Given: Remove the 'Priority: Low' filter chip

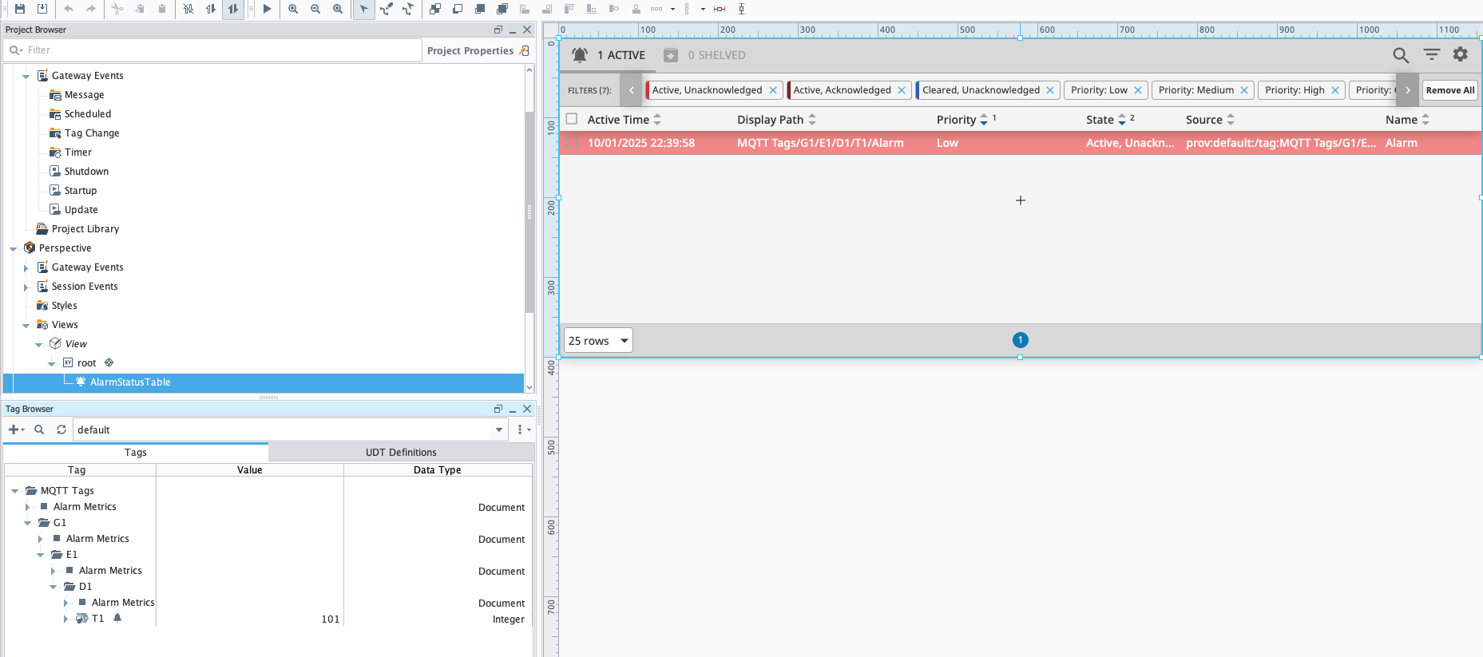Looking at the screenshot, I should (x=1138, y=90).
